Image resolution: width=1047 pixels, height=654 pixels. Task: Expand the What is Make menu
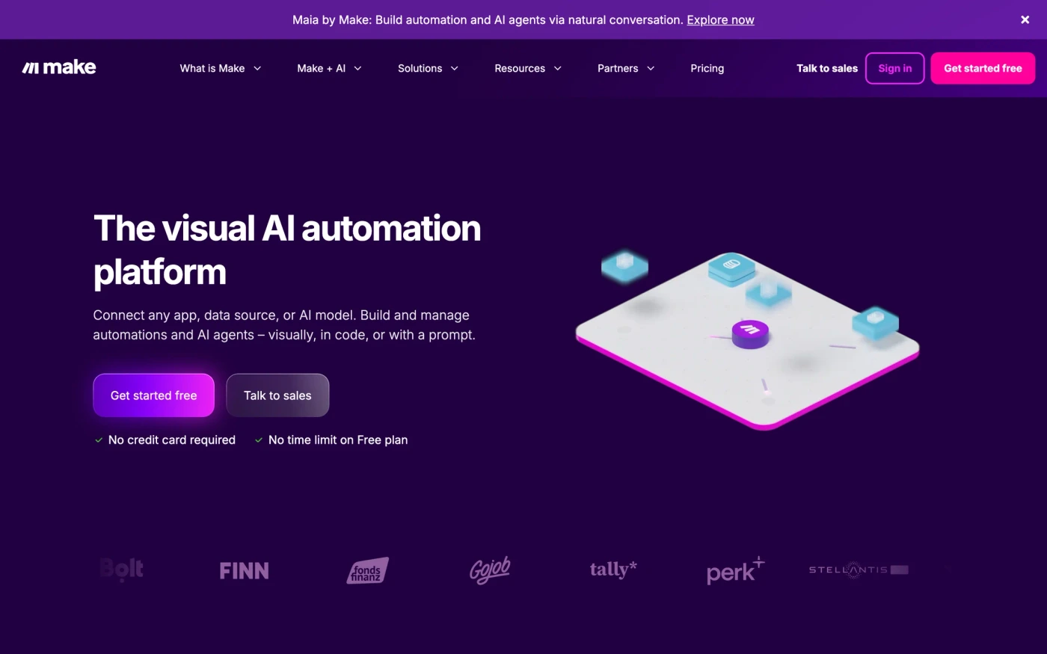tap(221, 68)
